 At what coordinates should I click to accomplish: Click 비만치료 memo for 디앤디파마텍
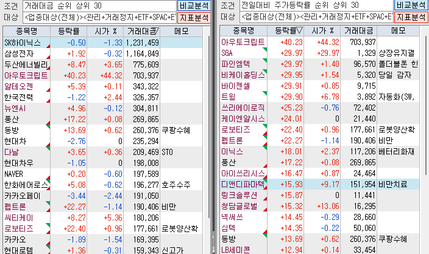393,184
